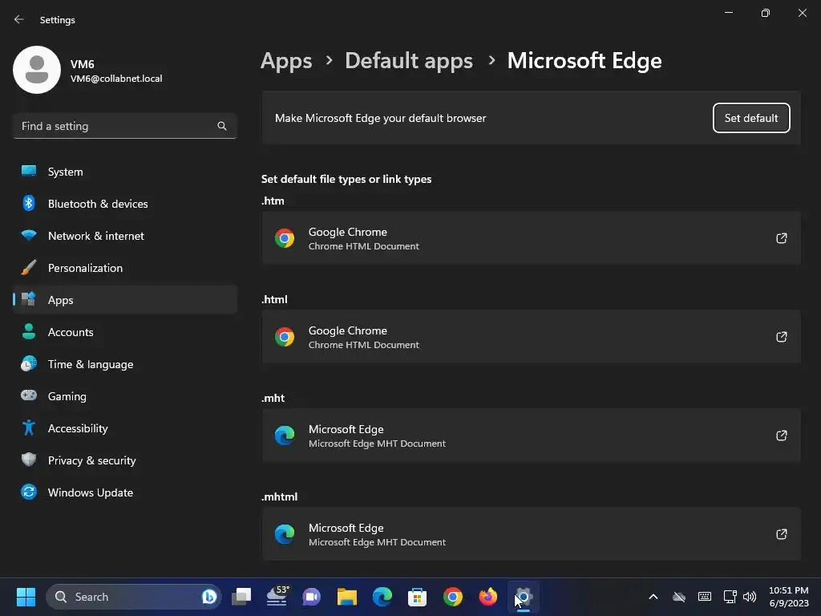
Task: Open Time & language settings
Action: tap(124, 364)
